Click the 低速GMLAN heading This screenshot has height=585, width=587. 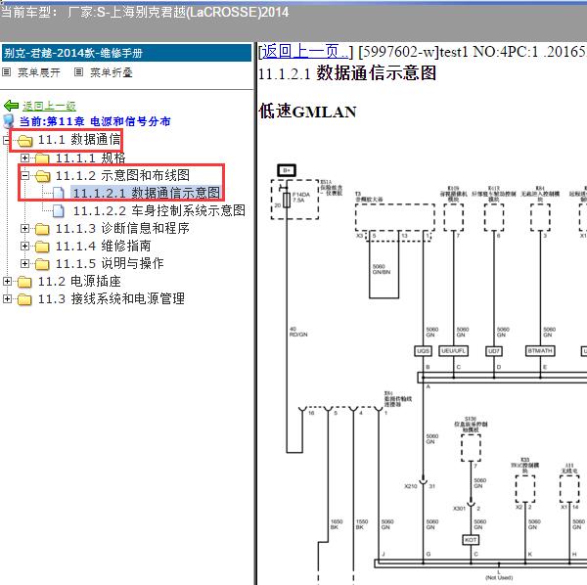point(307,112)
